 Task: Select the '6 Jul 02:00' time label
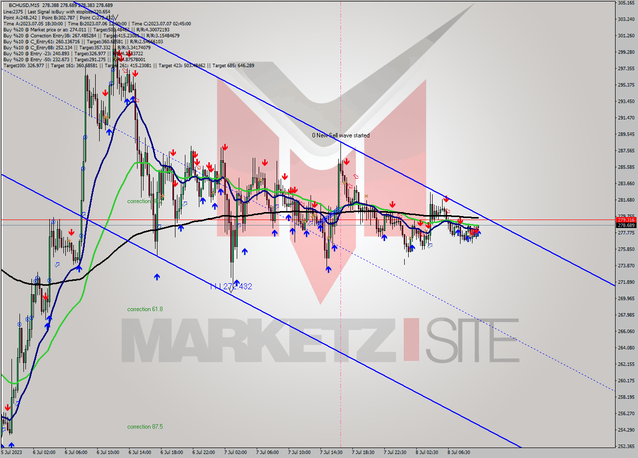tap(43, 453)
